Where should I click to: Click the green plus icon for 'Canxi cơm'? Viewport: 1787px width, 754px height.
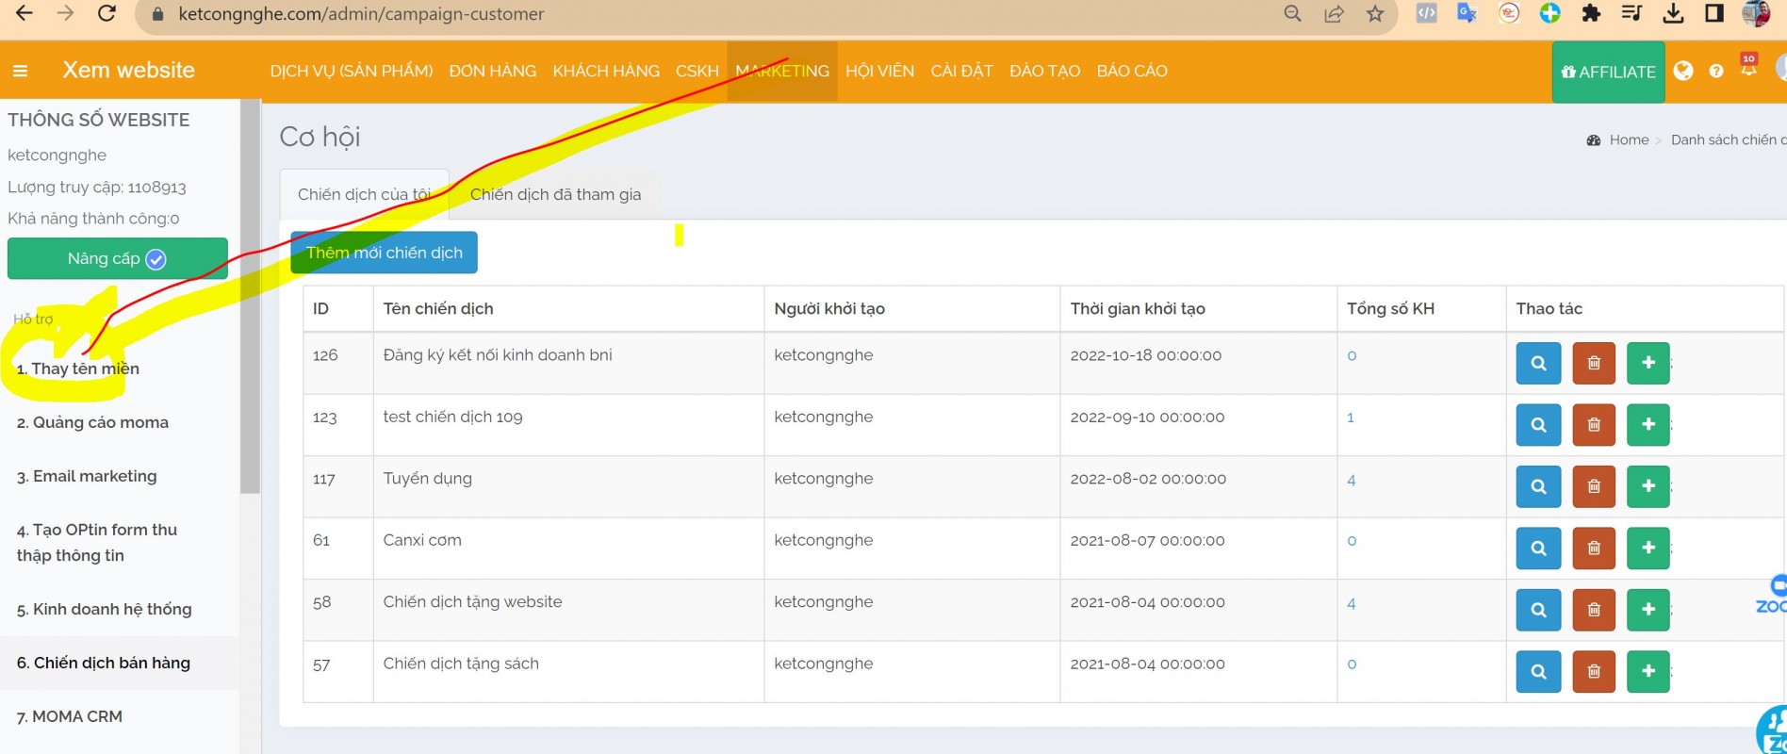coord(1648,548)
